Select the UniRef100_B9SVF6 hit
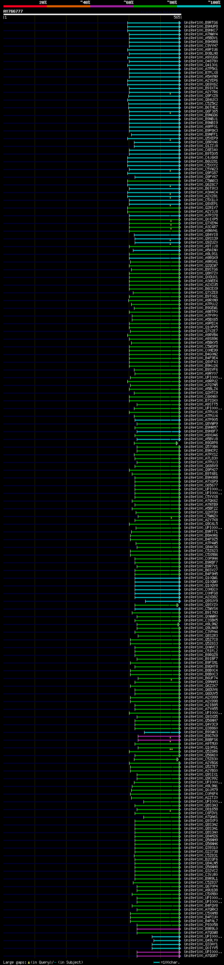Image resolution: width=224 pixels, height=965 pixels. point(201,370)
